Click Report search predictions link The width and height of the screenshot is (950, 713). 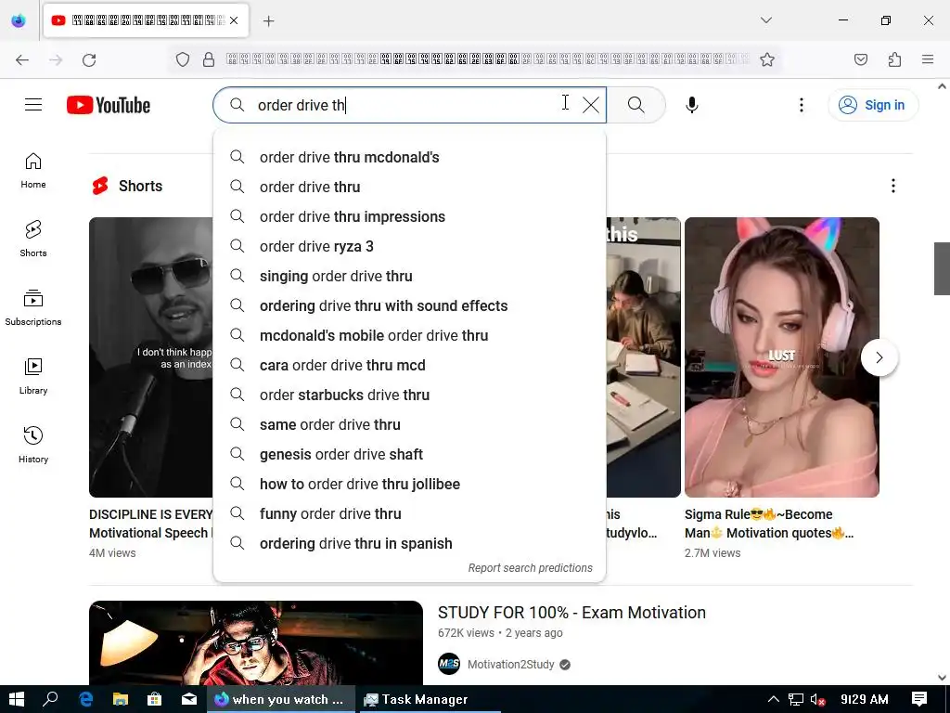coord(530,568)
